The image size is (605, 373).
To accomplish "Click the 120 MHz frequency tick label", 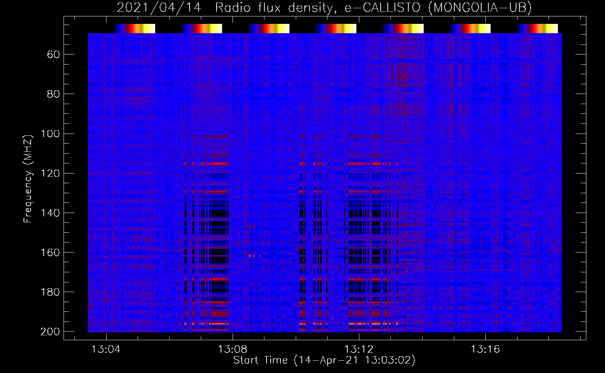I will pyautogui.click(x=50, y=173).
